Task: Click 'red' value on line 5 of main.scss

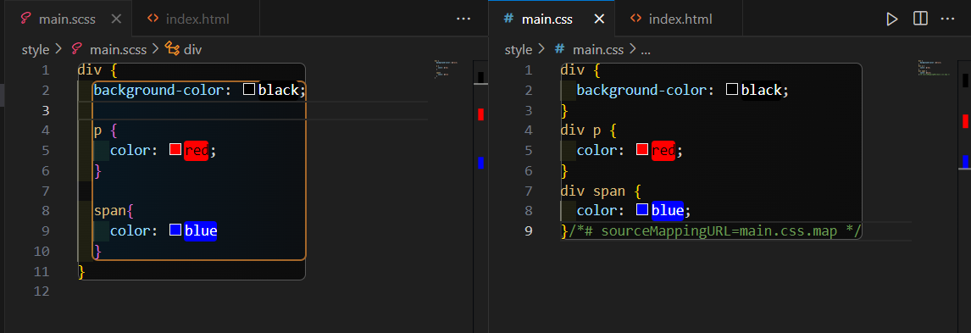Action: tap(197, 151)
